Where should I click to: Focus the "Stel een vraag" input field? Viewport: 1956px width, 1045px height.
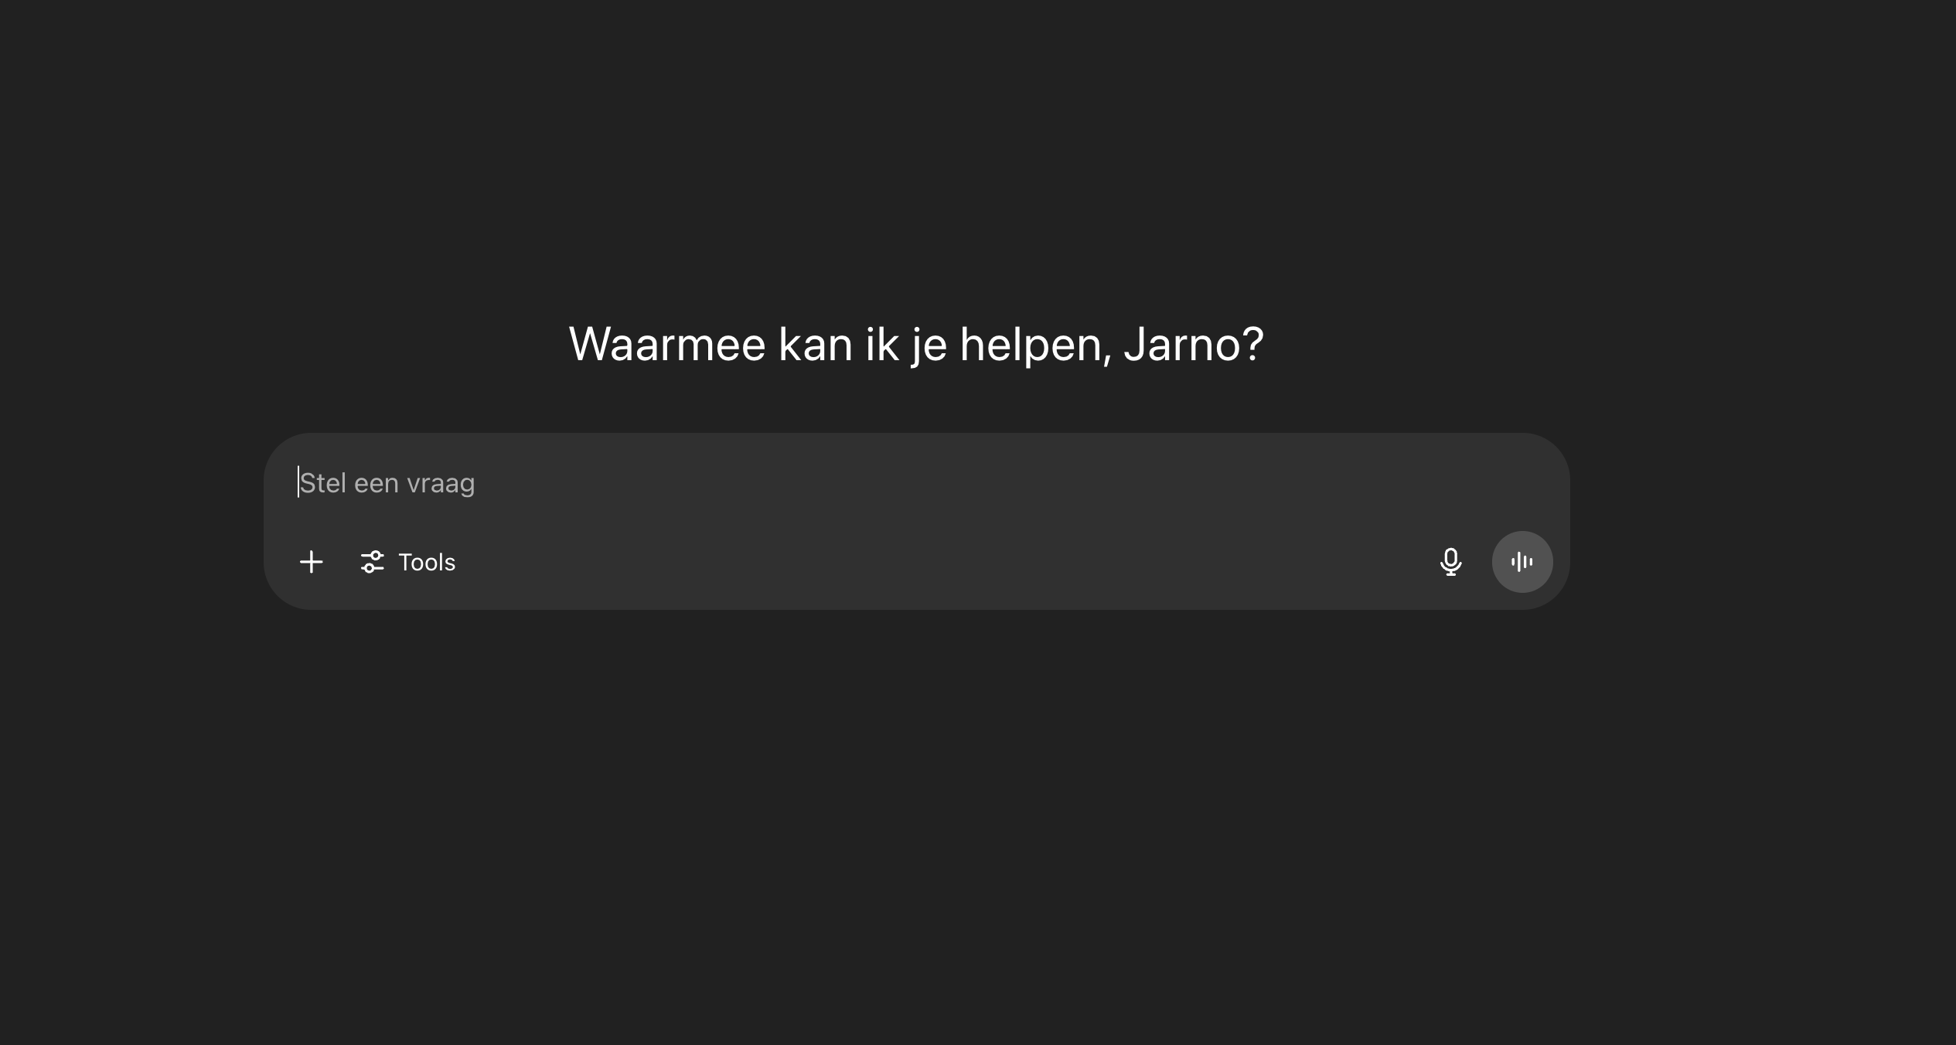917,483
